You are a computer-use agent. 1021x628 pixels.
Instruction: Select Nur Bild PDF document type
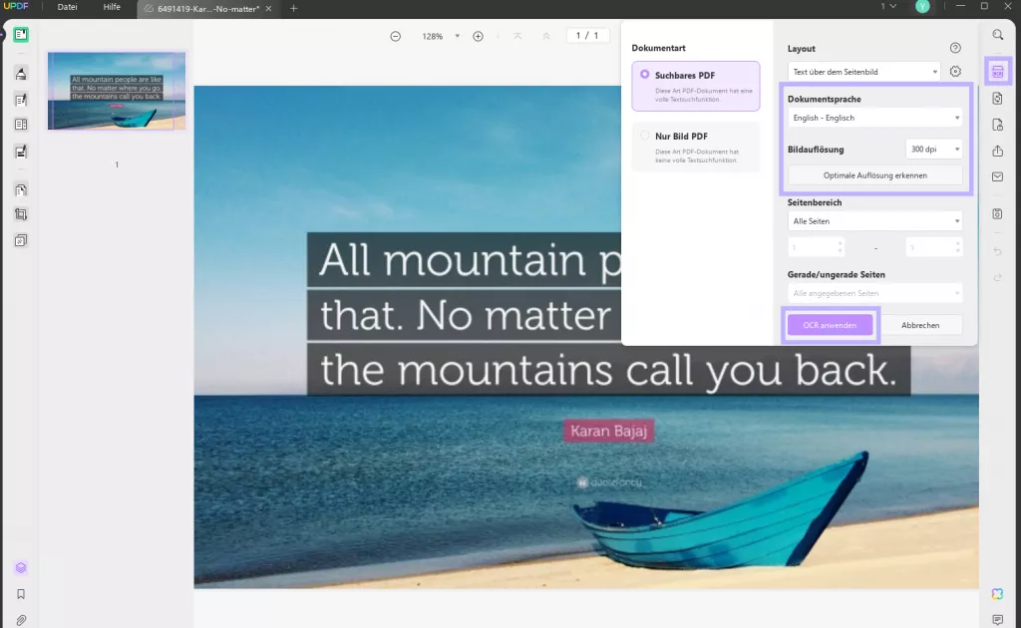tap(695, 148)
